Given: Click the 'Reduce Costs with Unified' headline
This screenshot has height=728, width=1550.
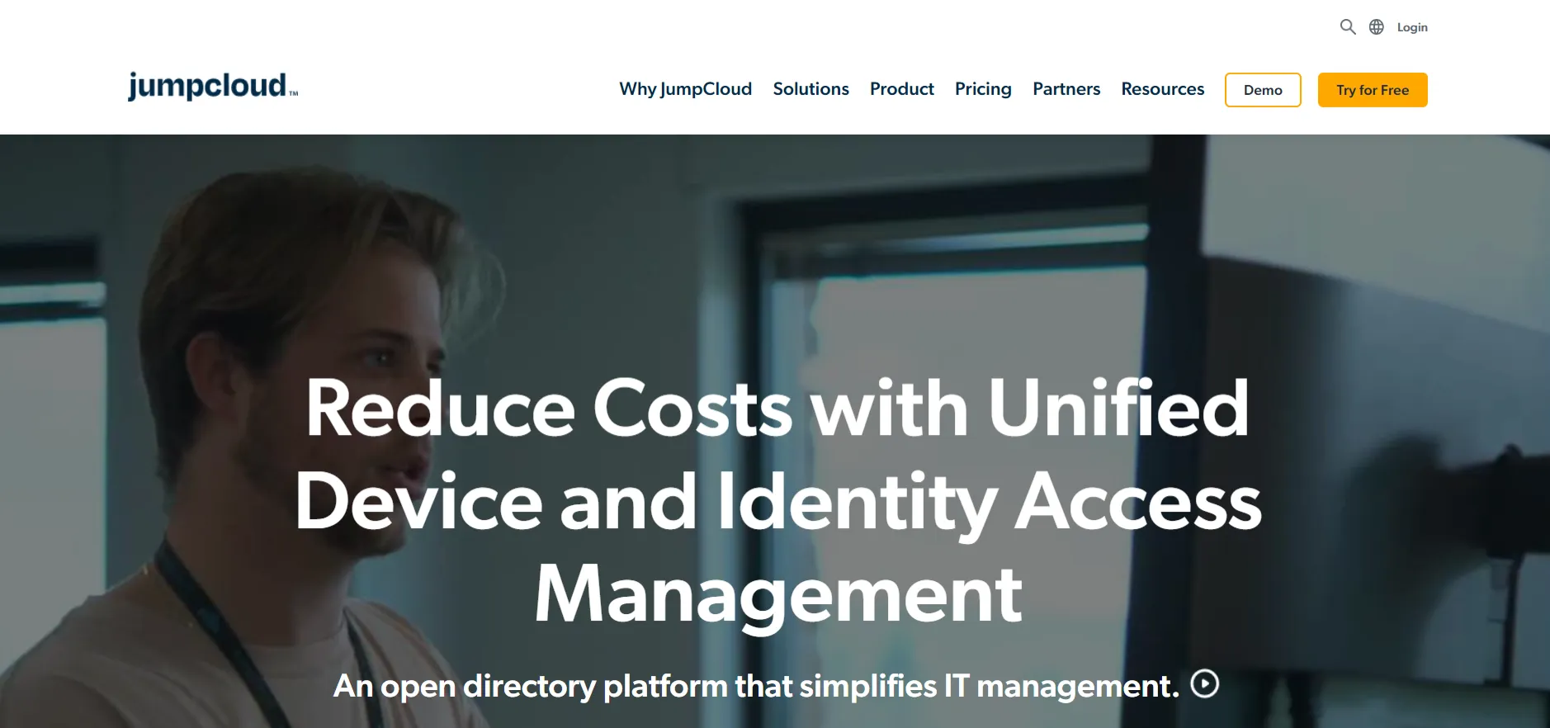Looking at the screenshot, I should click(x=777, y=408).
